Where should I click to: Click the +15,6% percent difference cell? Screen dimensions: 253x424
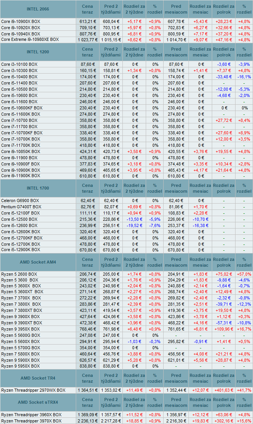pyautogui.click(x=244, y=421)
